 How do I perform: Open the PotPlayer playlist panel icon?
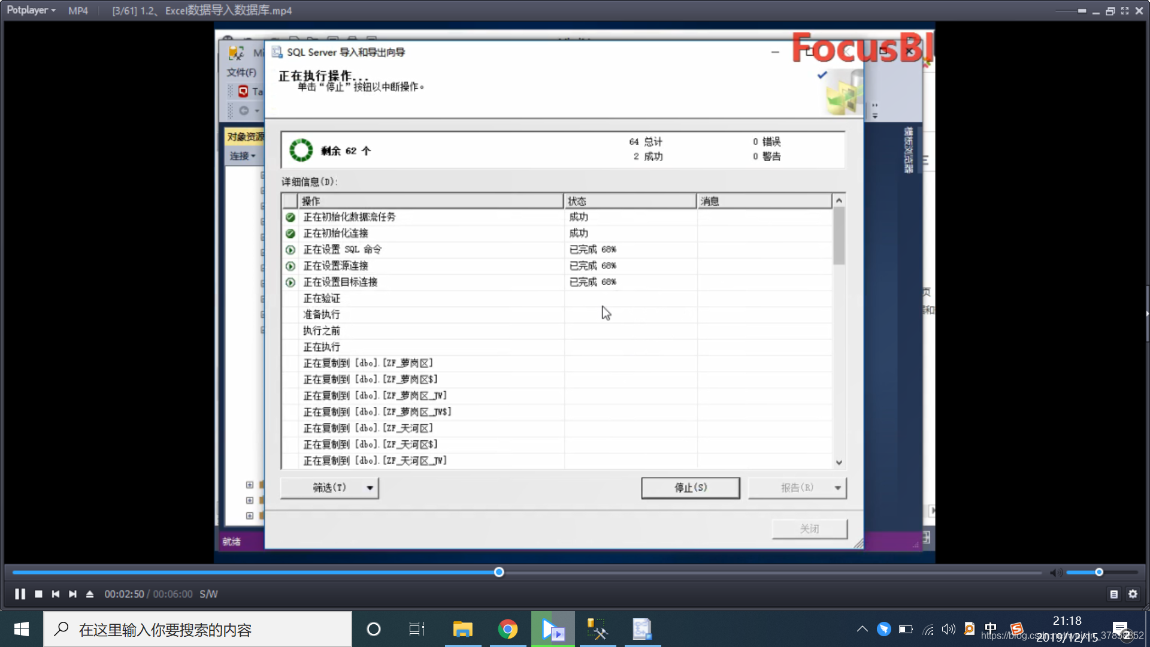click(x=1114, y=594)
